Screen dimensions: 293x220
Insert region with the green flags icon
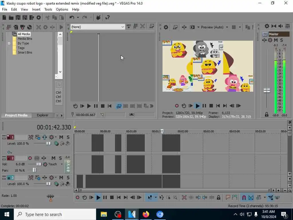235,197
